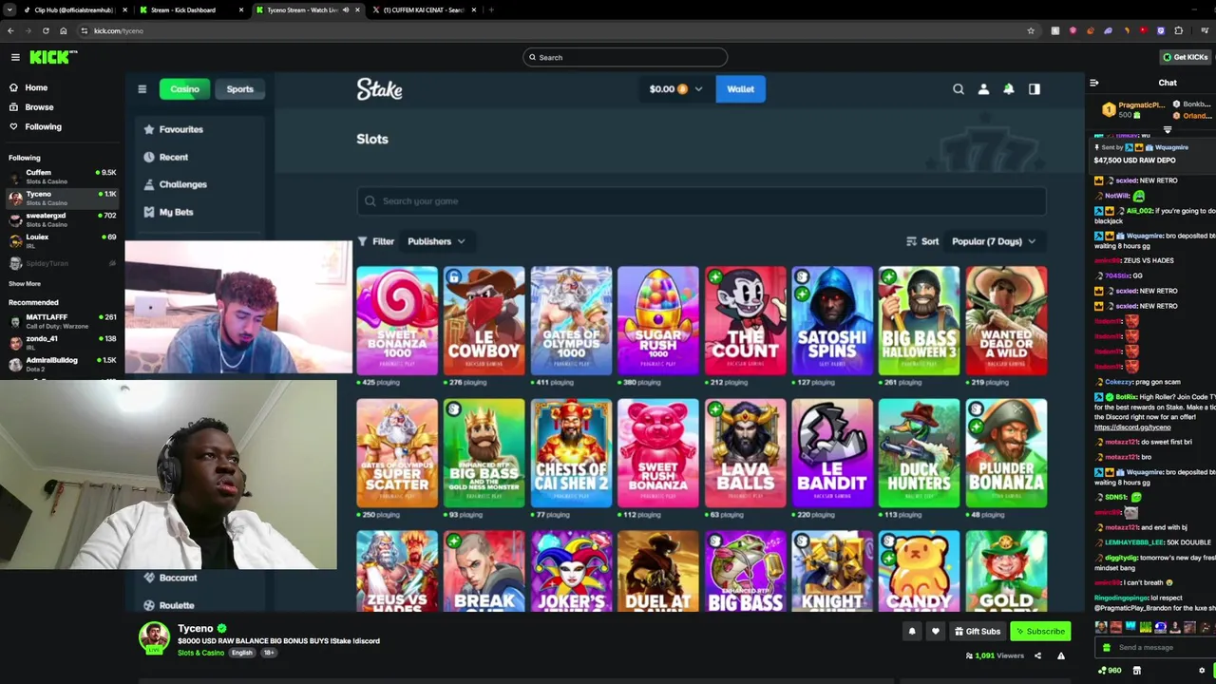Open Le Bandit slot game

[x=832, y=453]
